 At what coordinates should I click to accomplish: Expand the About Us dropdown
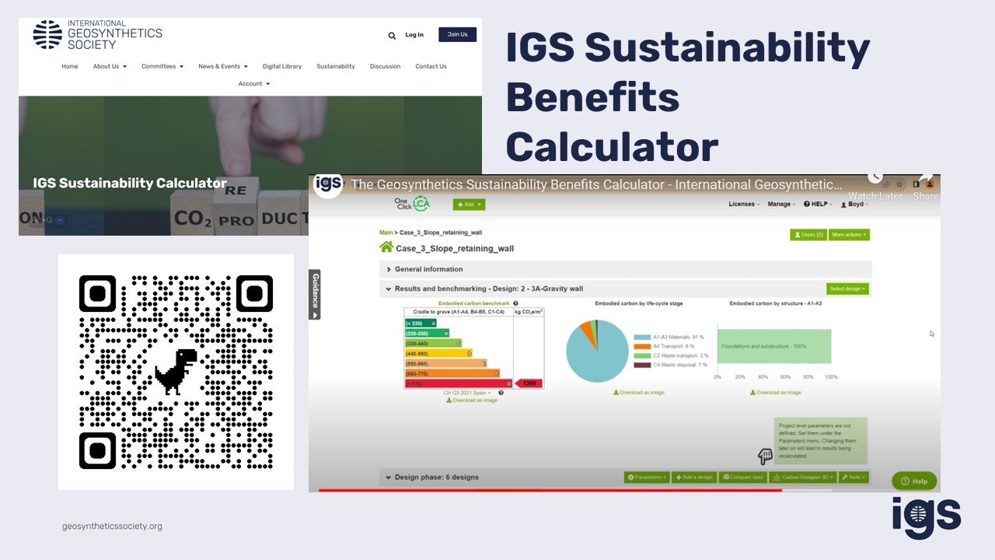point(110,66)
